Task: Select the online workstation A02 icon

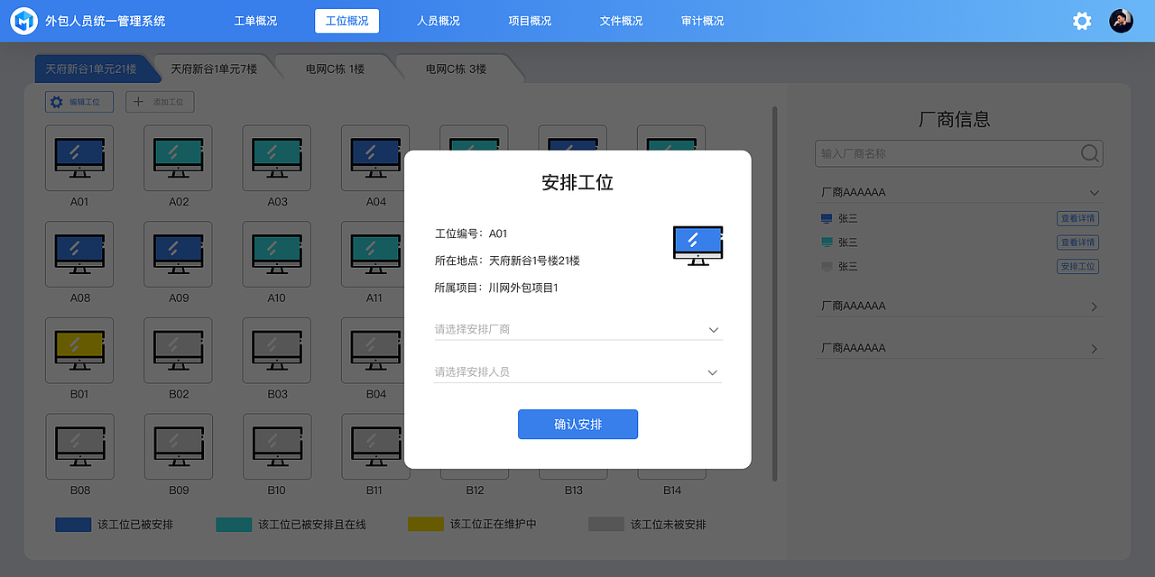Action: click(x=178, y=157)
